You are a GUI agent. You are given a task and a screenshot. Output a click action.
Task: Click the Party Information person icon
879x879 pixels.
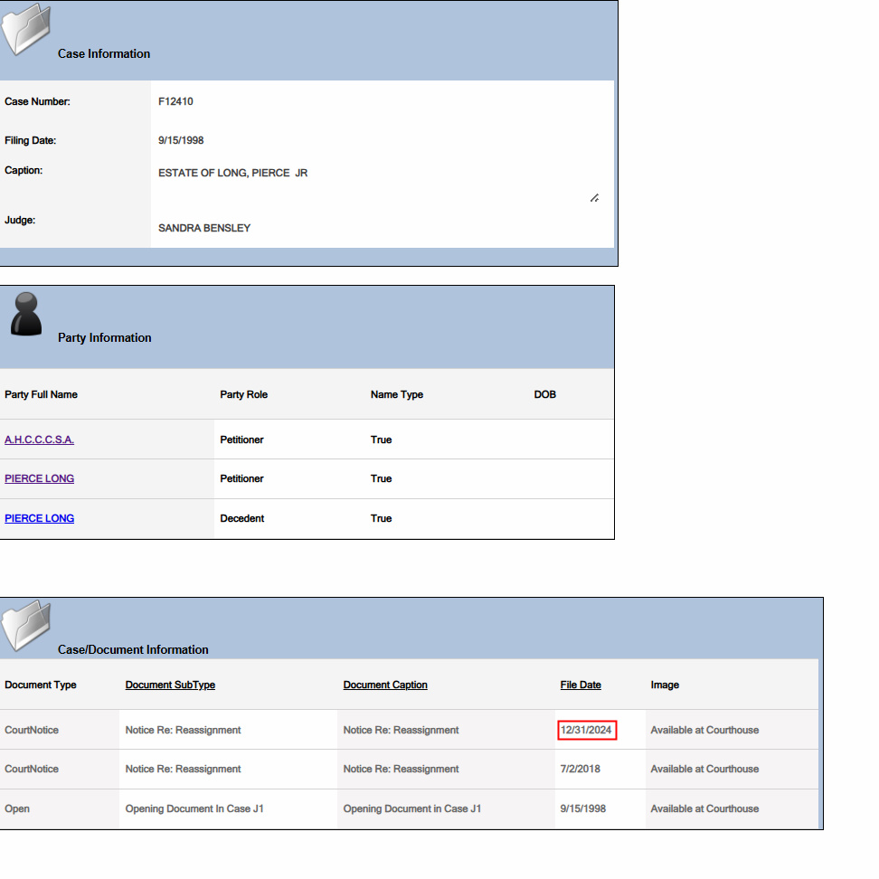26,314
